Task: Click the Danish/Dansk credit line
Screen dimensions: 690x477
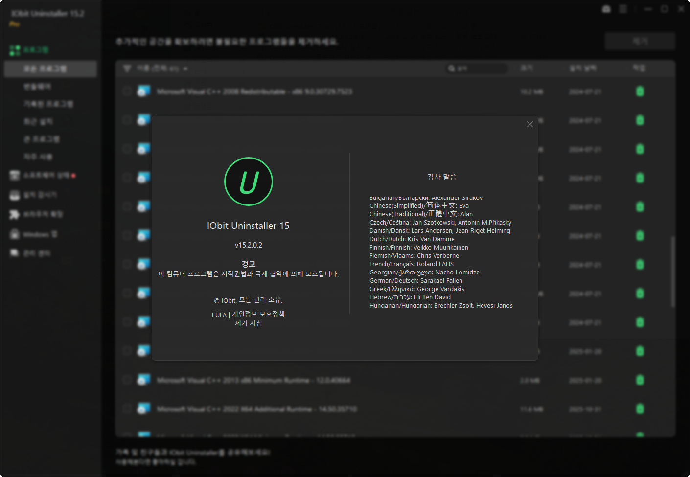Action: click(440, 230)
